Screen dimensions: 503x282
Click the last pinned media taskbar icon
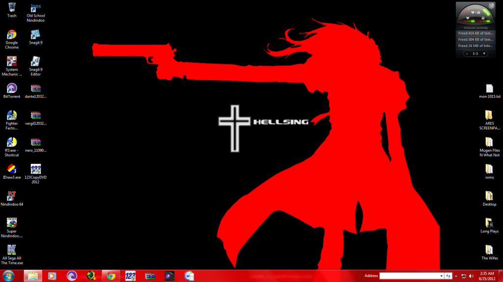click(189, 276)
